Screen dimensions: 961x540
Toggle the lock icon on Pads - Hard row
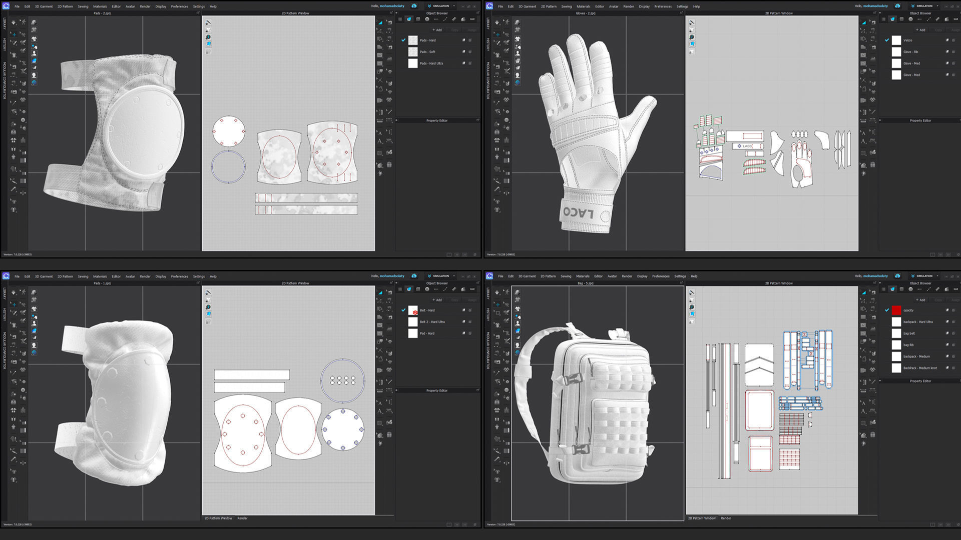tap(470, 40)
